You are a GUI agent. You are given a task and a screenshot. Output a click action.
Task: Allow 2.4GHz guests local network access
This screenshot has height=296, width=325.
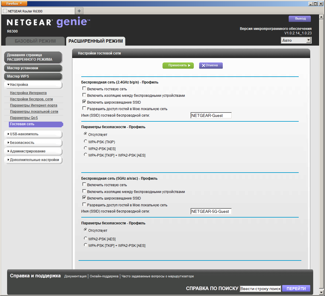click(x=84, y=108)
